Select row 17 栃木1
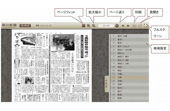The image size is (170, 111). [x=130, y=91]
